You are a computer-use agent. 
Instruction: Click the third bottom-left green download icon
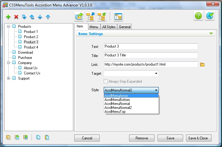[x=25, y=137]
